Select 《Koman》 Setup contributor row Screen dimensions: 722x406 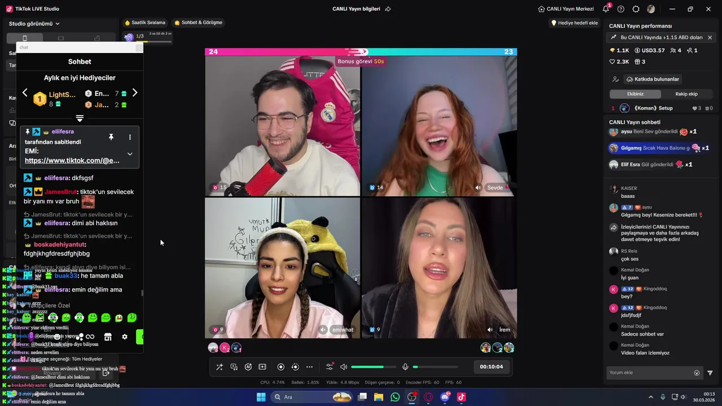tap(662, 108)
